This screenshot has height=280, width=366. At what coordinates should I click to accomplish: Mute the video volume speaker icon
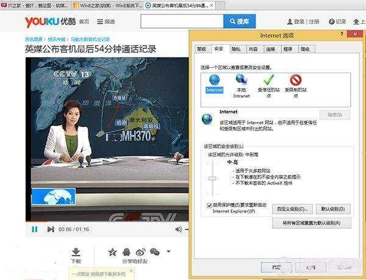pos(178,229)
